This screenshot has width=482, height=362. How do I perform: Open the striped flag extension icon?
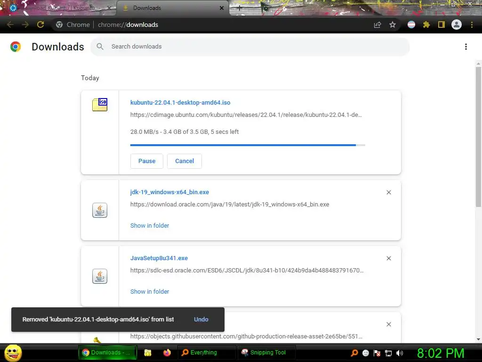[x=411, y=25]
